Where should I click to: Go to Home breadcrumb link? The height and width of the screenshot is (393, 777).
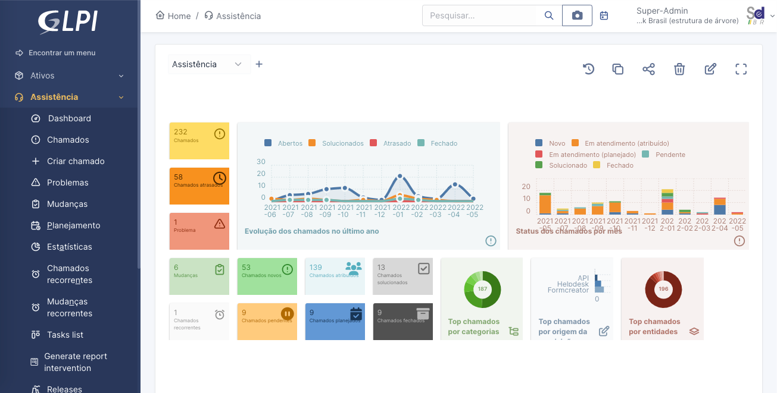[173, 16]
